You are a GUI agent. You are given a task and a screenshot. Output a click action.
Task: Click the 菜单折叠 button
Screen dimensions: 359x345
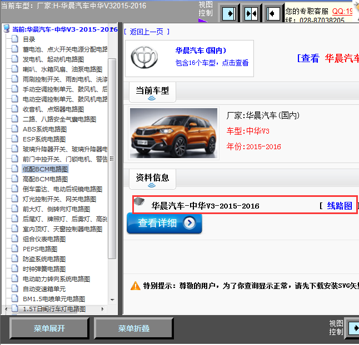(x=134, y=328)
